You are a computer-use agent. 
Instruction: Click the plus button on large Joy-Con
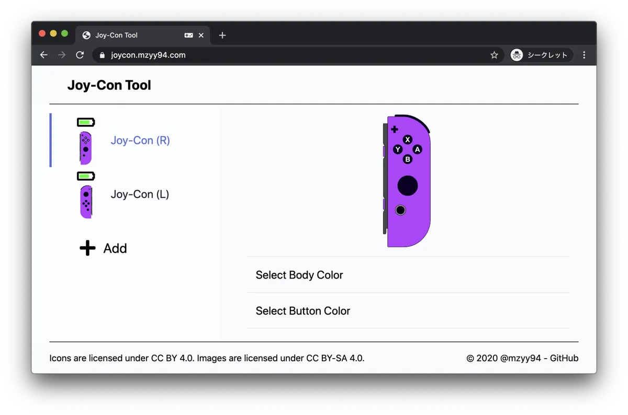click(x=395, y=129)
